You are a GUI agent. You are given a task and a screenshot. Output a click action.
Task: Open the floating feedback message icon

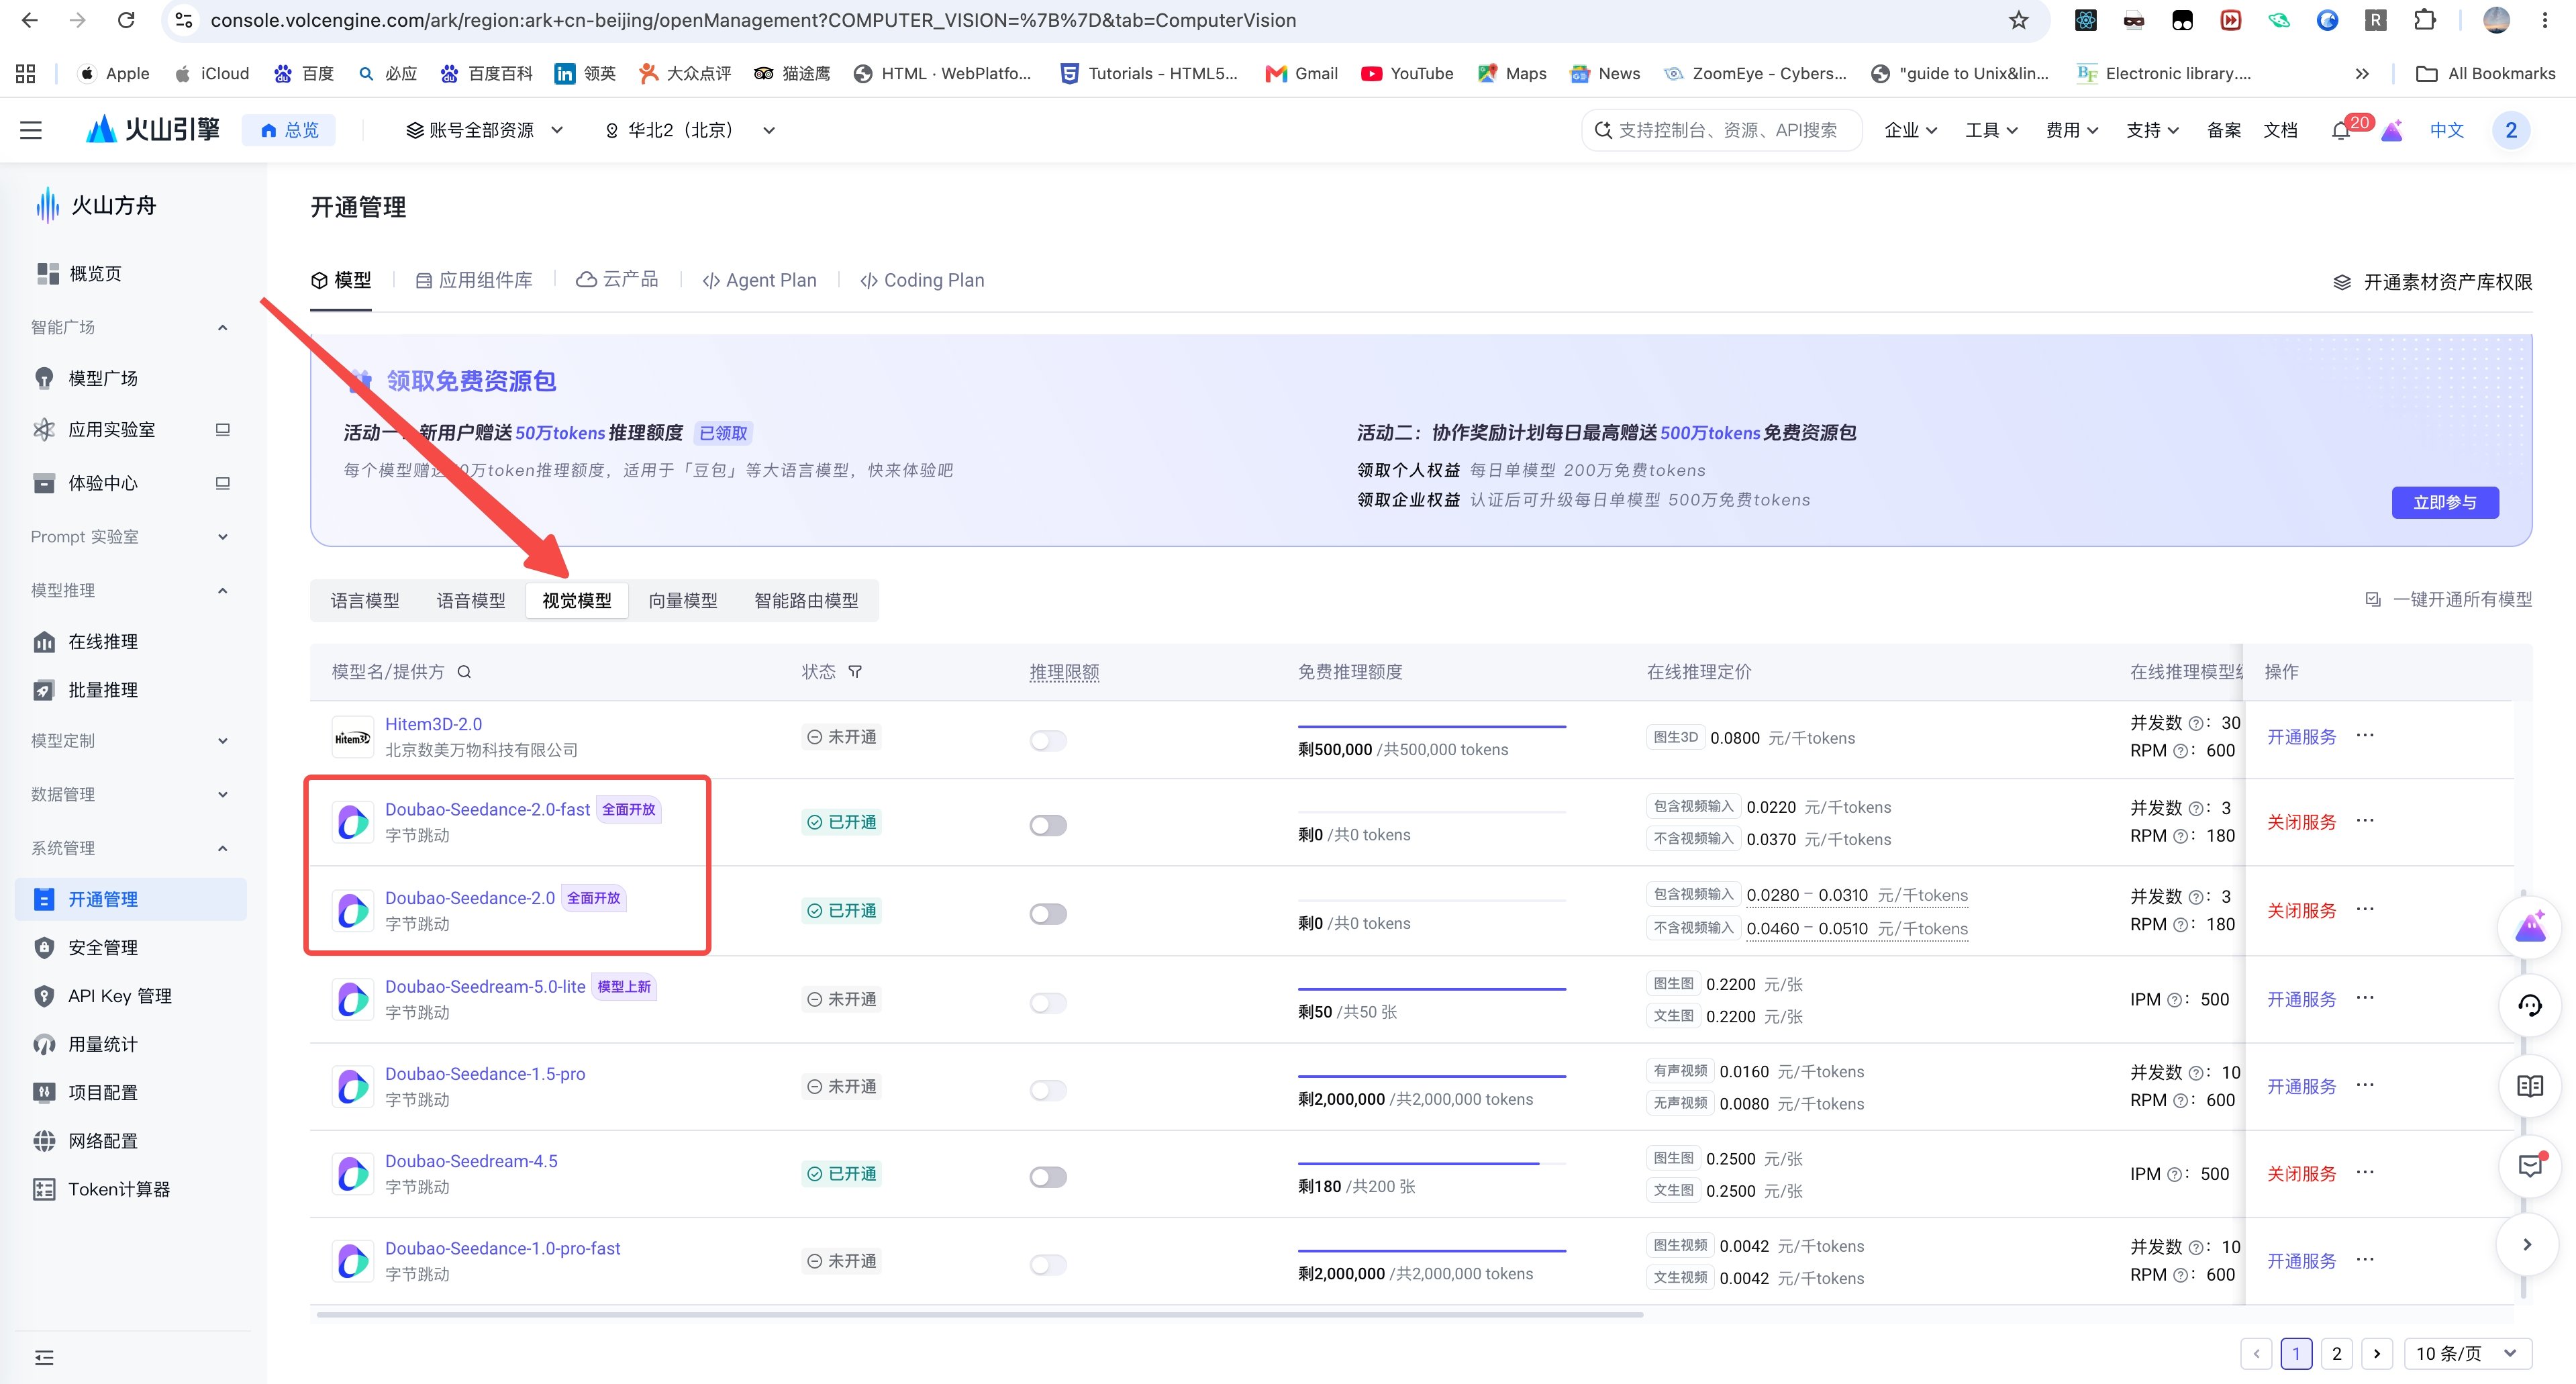click(2530, 1165)
